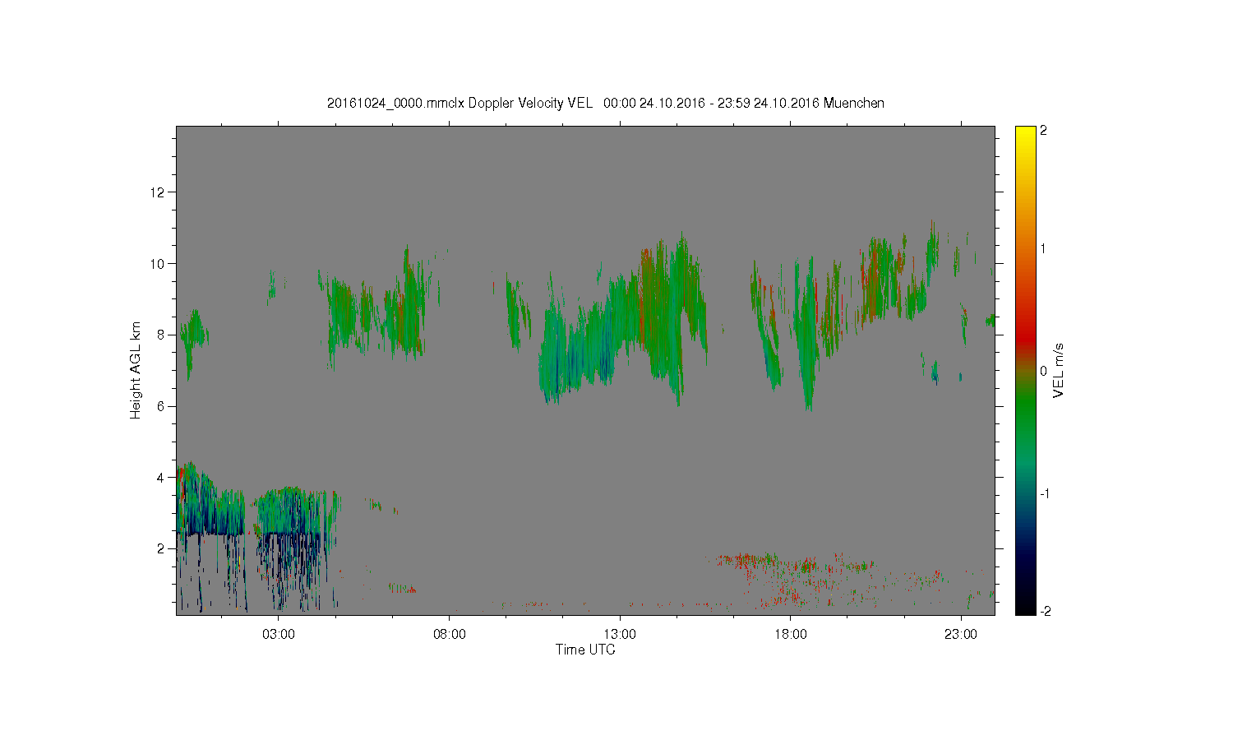
Task: Select the 23:00 time tick label
Action: (961, 634)
